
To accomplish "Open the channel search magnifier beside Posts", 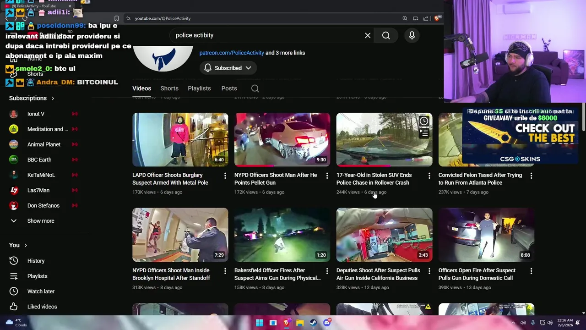I will pos(255,88).
